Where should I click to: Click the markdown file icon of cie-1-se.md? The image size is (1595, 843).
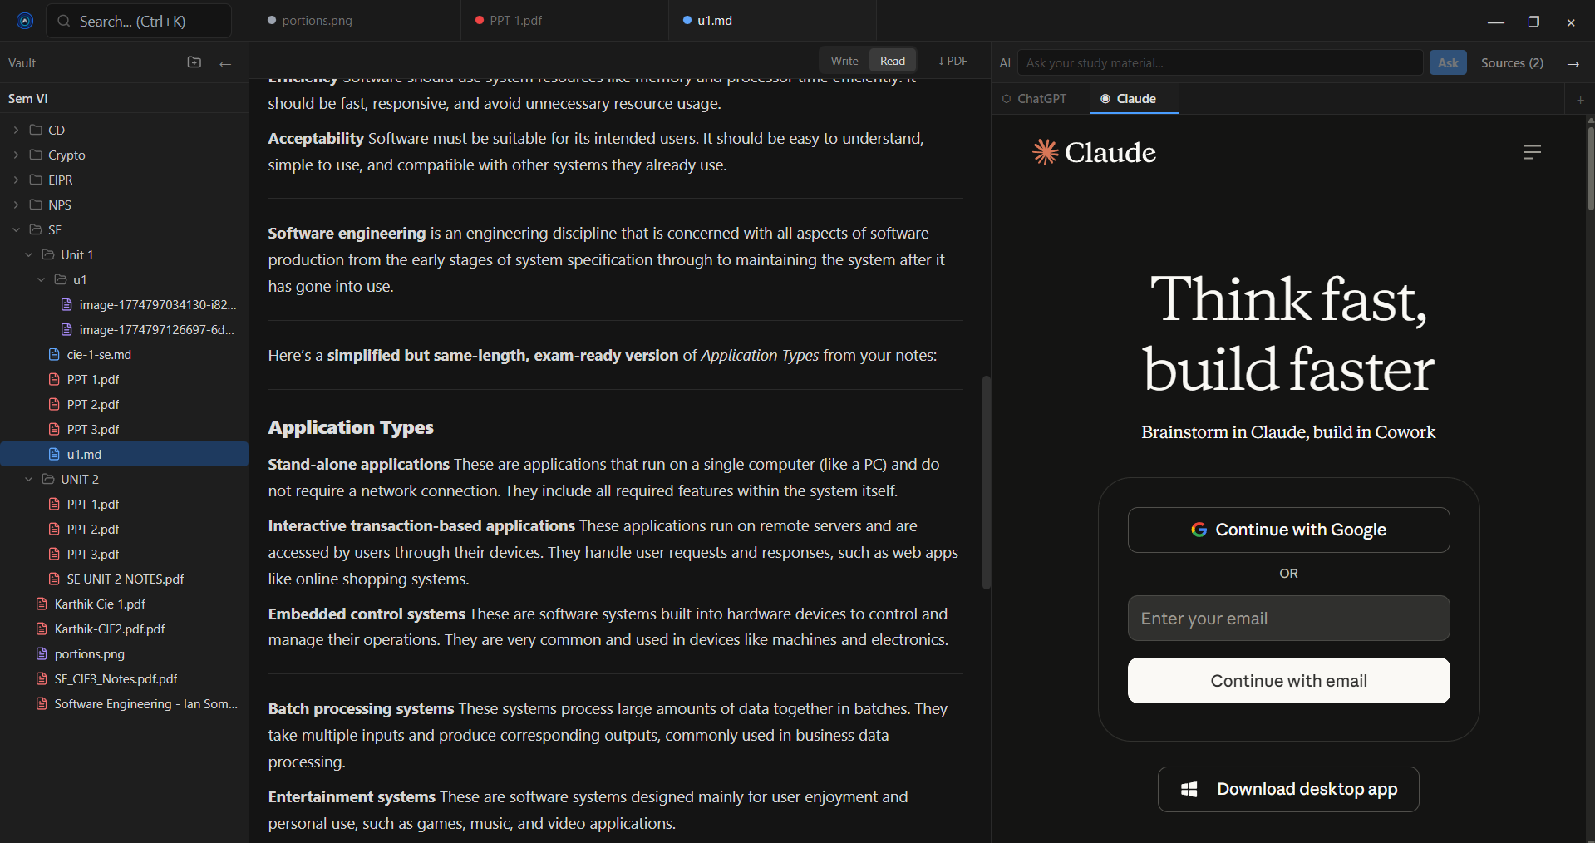tap(54, 354)
